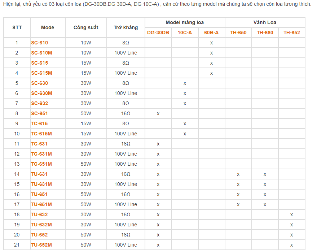This screenshot has width=317, height=252.
Task: Click the TC-631 model link
Action: tap(39, 144)
